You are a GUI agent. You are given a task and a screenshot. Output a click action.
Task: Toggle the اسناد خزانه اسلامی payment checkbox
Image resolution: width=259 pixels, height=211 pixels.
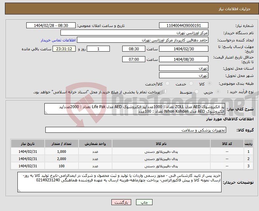(165, 91)
